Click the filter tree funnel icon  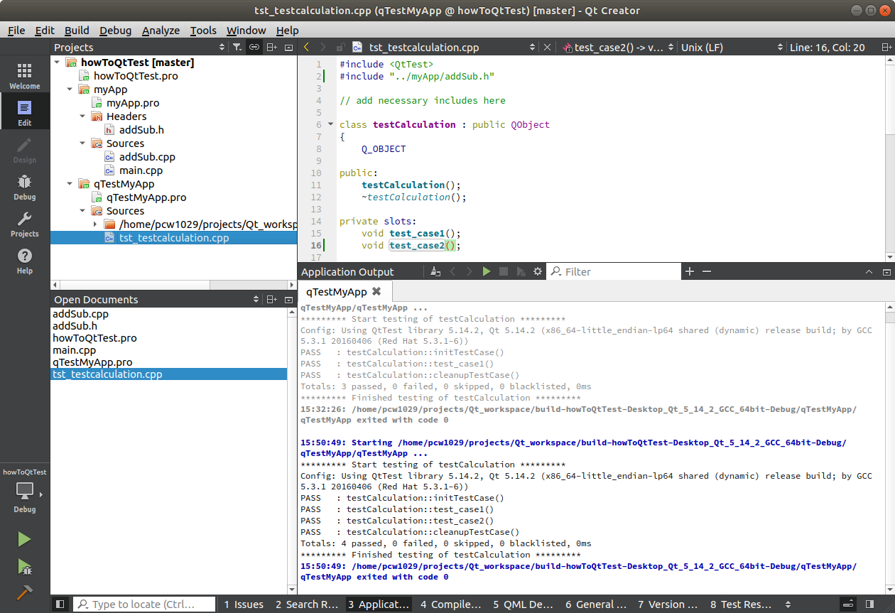coord(237,48)
